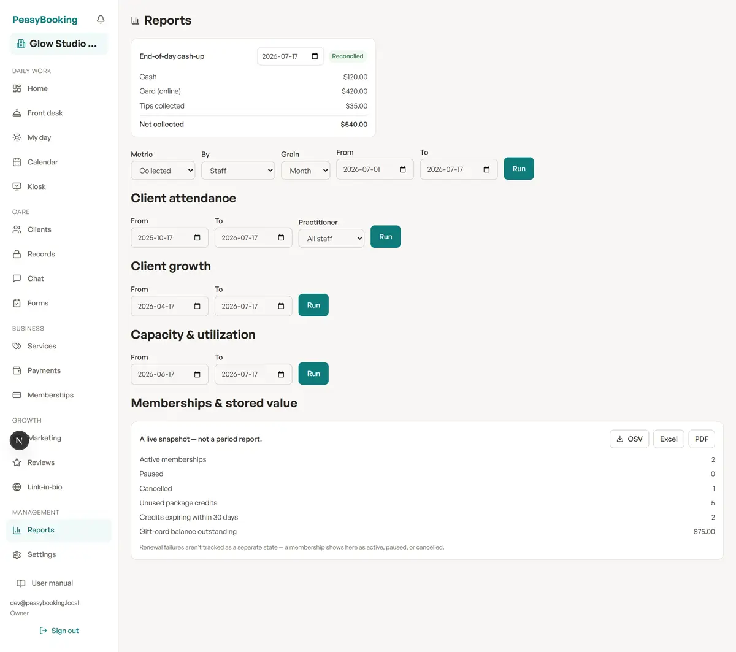The image size is (736, 652).
Task: Click Client attendance From date 2025-10-17
Action: coord(169,238)
